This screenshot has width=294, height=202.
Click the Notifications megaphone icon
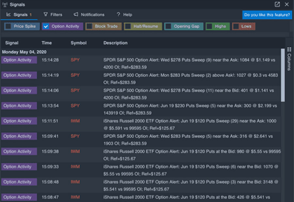click(x=76, y=15)
